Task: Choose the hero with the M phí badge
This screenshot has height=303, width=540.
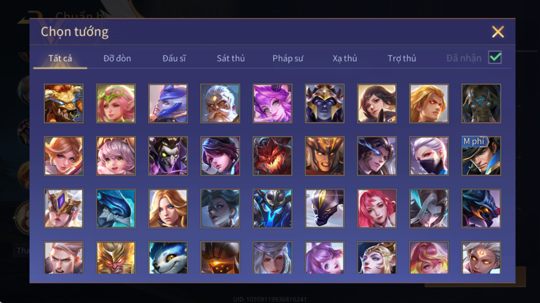Action: (481, 156)
